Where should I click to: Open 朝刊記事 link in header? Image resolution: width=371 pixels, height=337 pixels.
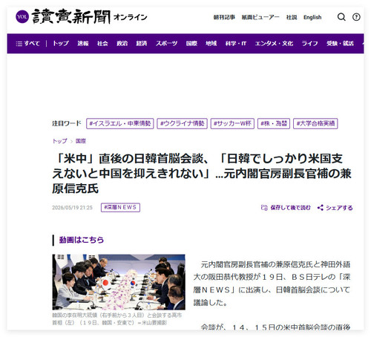224,17
